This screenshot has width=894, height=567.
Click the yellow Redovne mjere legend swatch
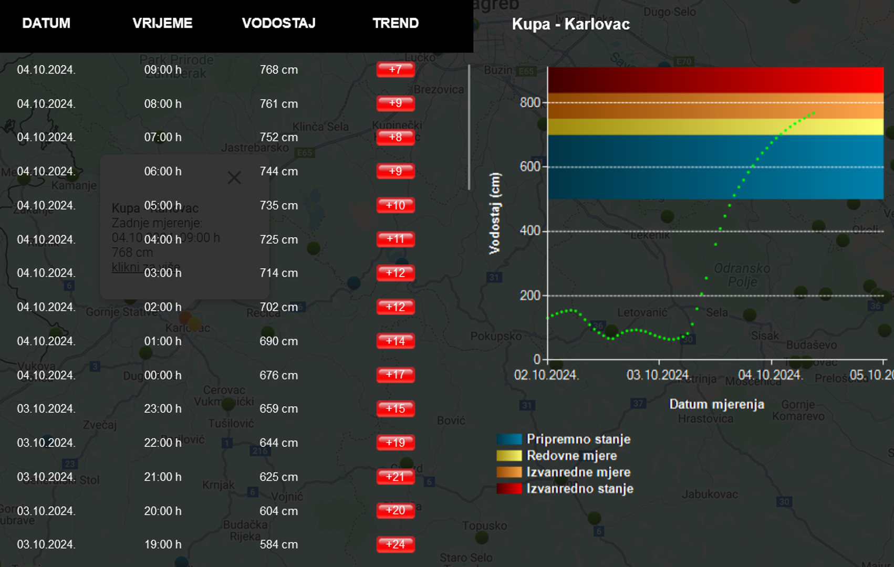tap(509, 456)
